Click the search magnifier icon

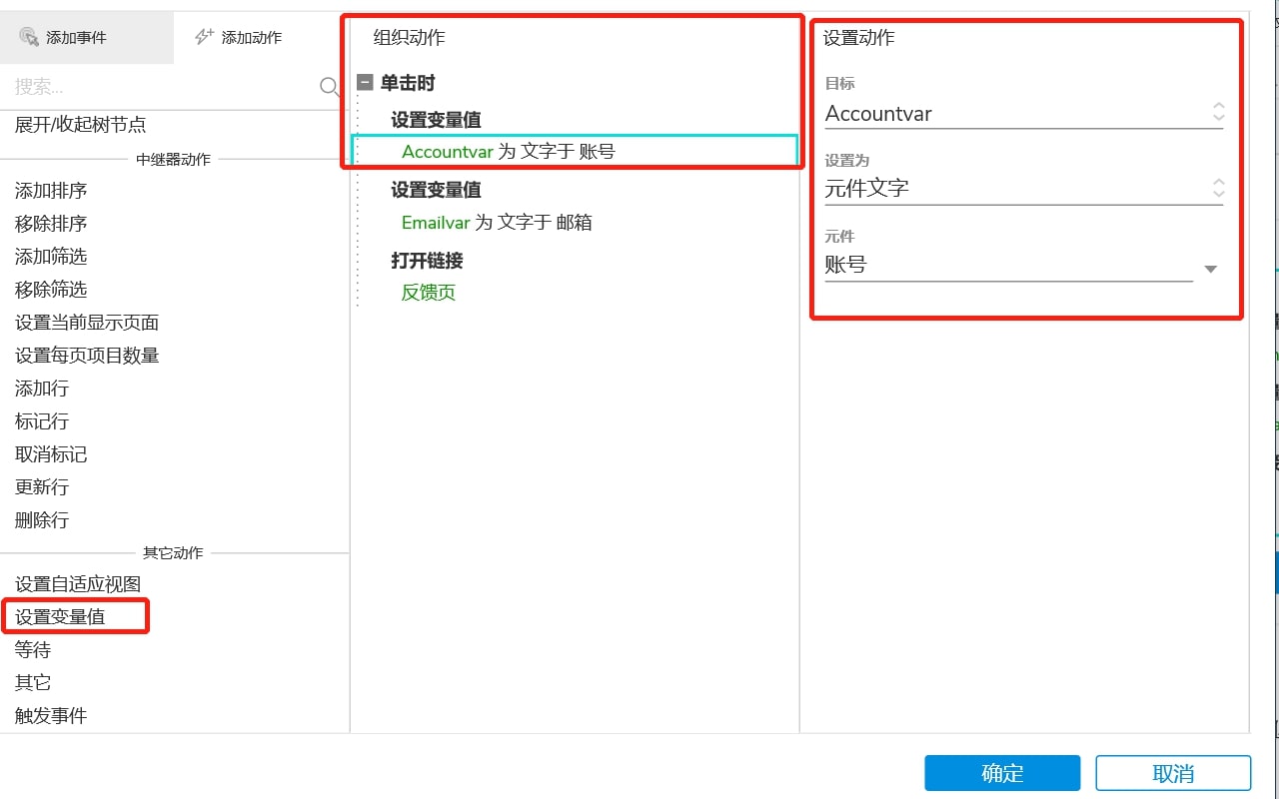pyautogui.click(x=330, y=87)
